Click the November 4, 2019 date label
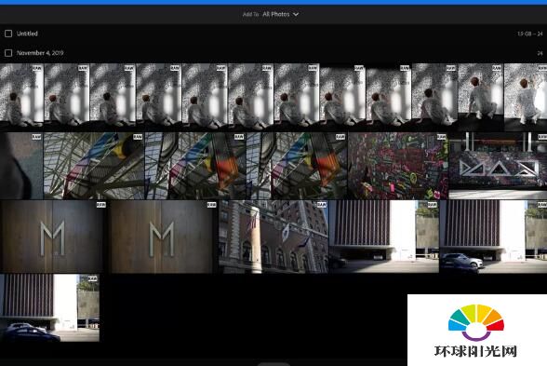The width and height of the screenshot is (547, 366). [40, 53]
